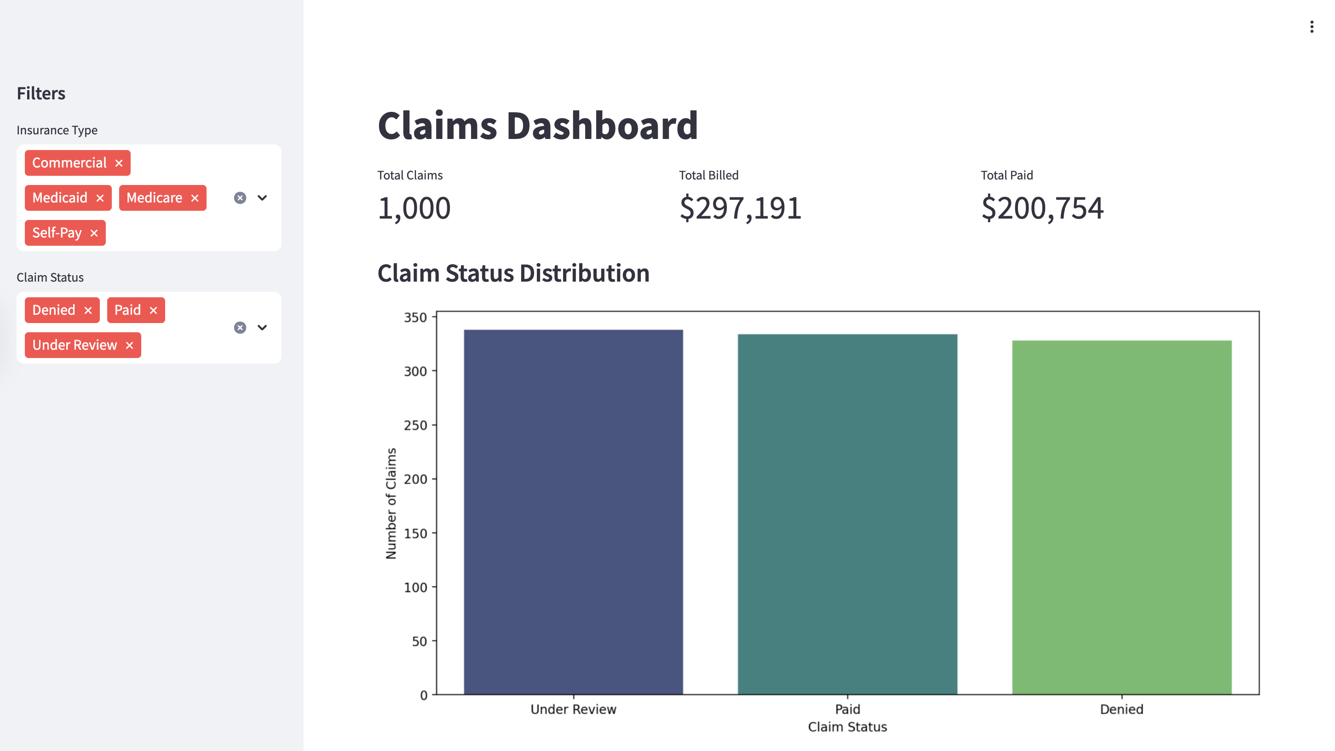Remove the Paid status filter tag

[x=153, y=310]
